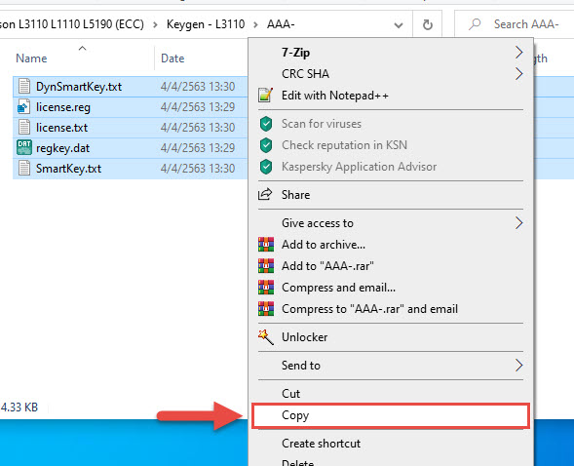Select Compress to "AAA-.rar" and email
The image size is (574, 466).
(391, 309)
